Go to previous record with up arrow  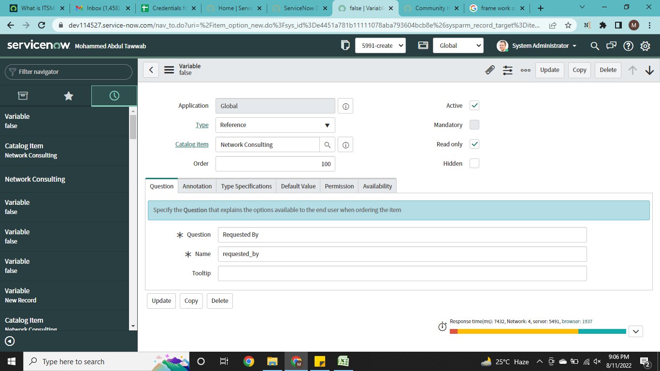[x=632, y=70]
